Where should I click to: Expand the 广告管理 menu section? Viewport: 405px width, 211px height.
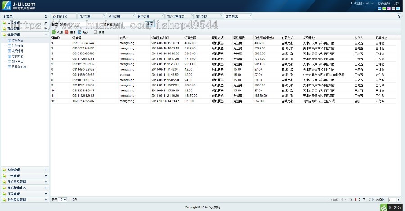(46, 176)
